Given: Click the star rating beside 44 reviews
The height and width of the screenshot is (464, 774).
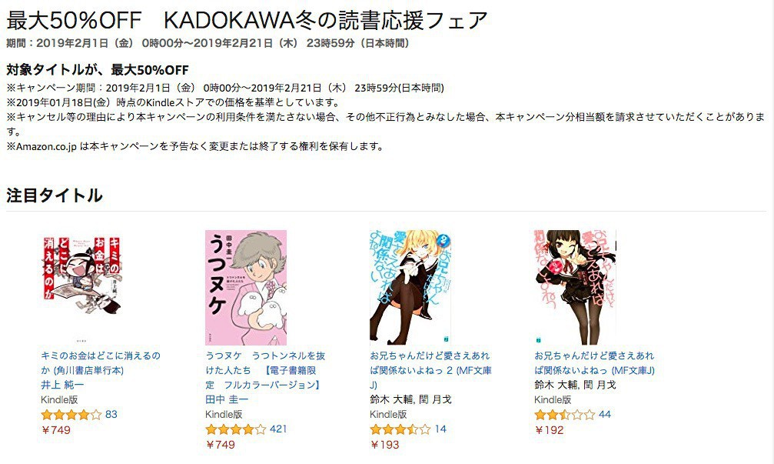Looking at the screenshot, I should pyautogui.click(x=565, y=415).
